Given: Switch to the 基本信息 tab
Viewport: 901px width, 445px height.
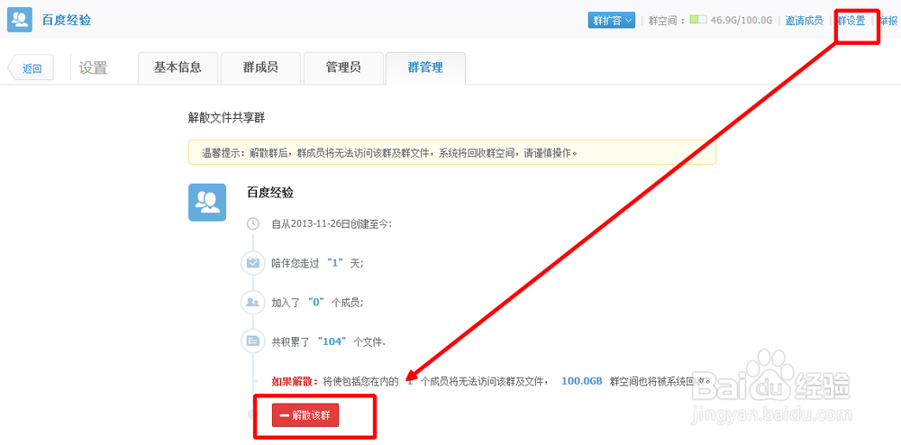Looking at the screenshot, I should pyautogui.click(x=177, y=68).
